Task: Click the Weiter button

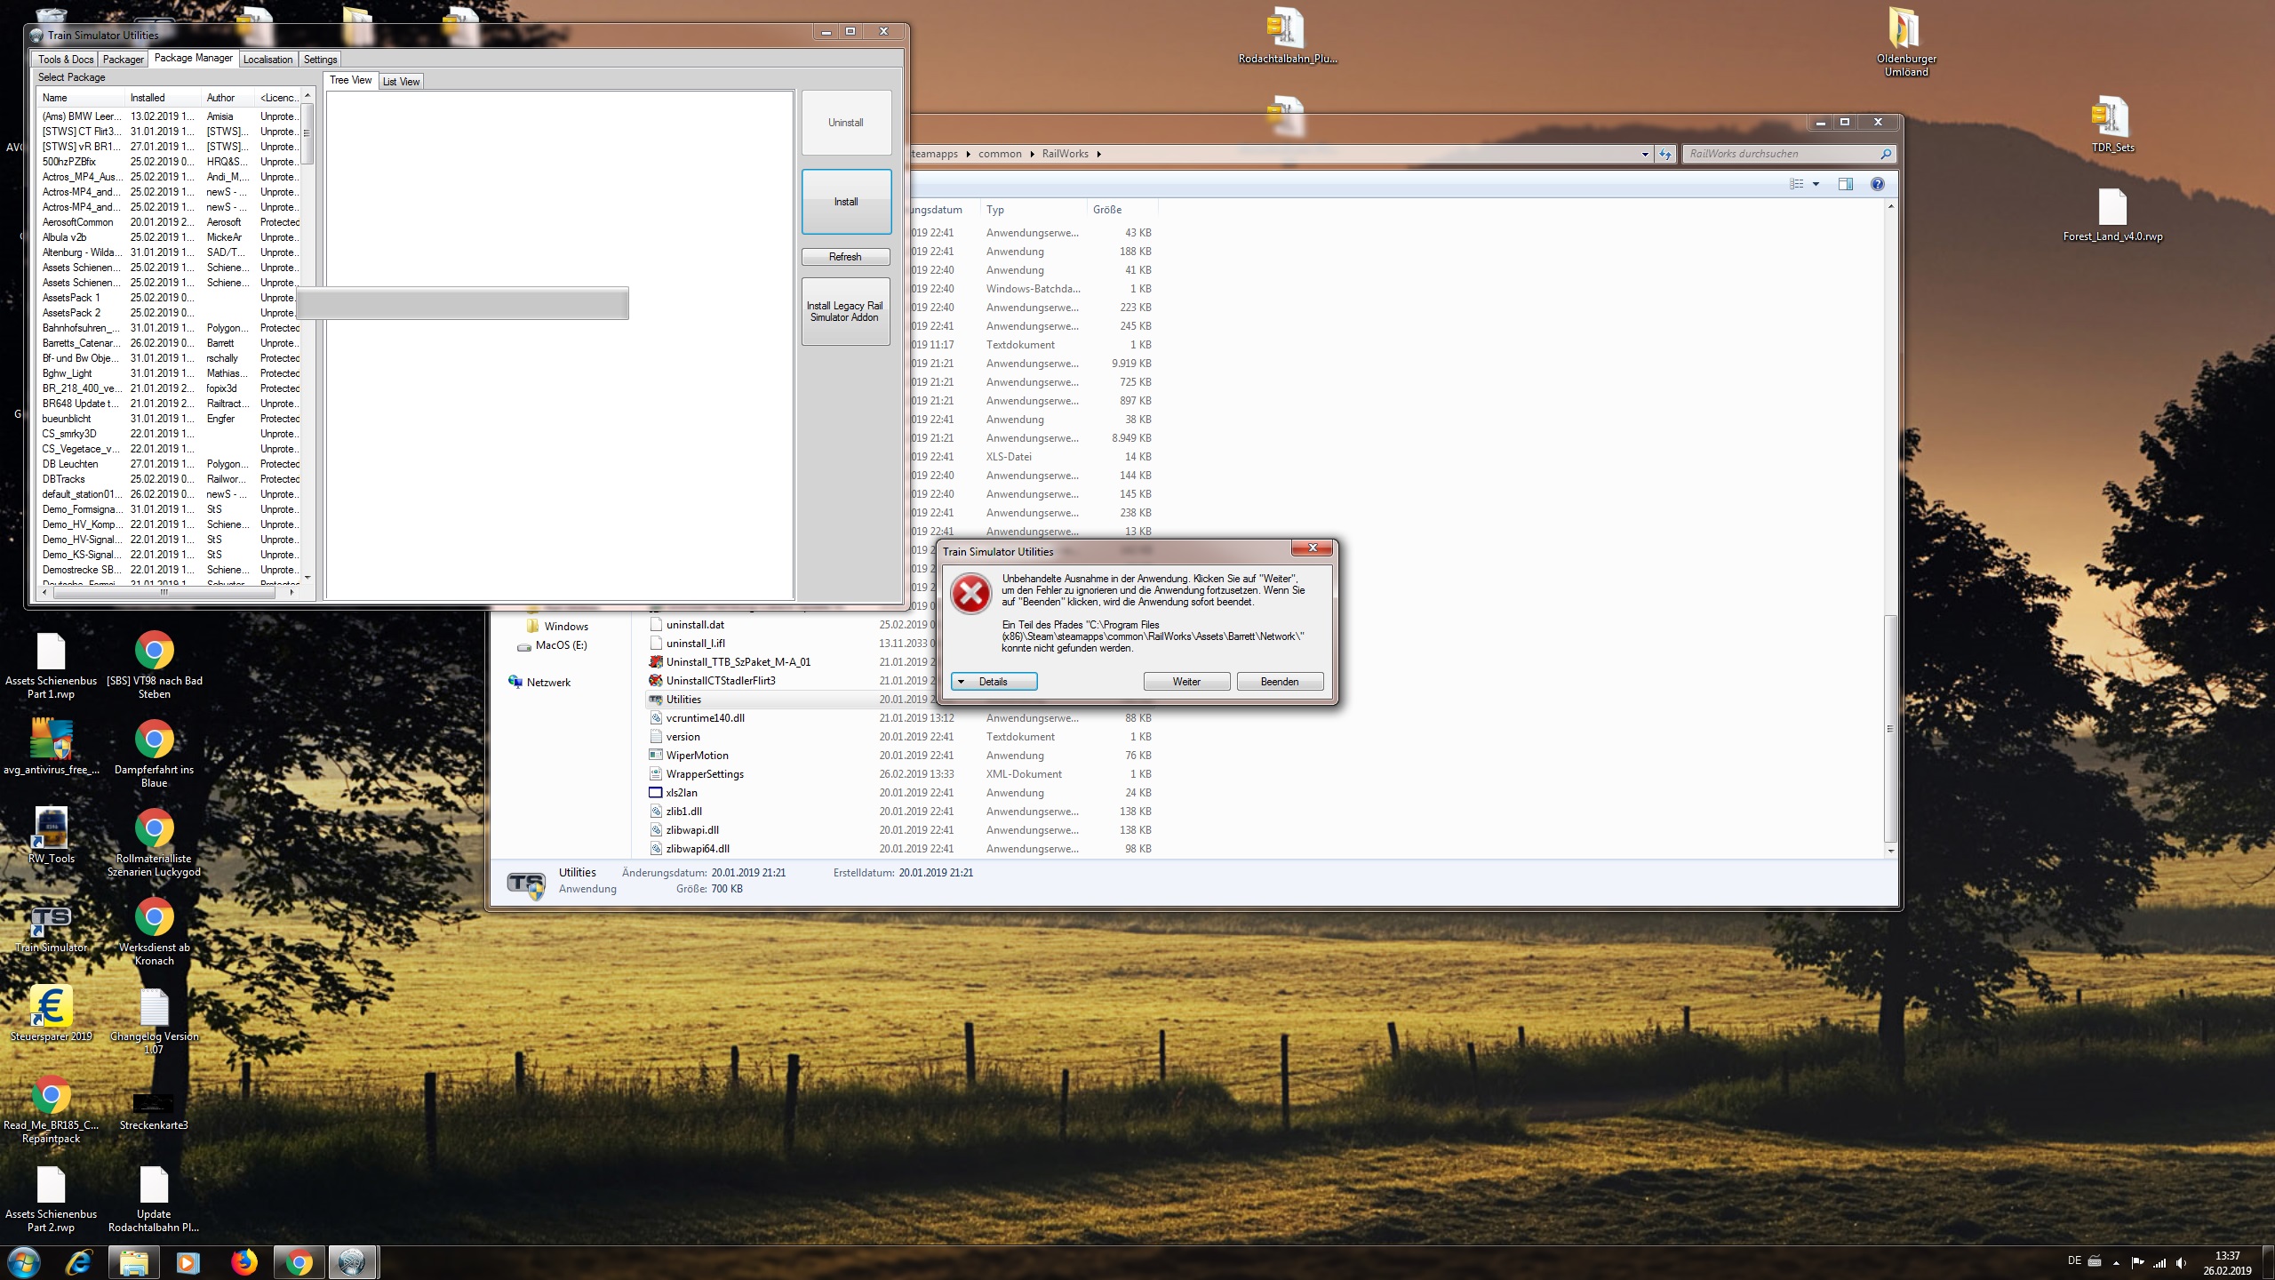Action: (1185, 682)
